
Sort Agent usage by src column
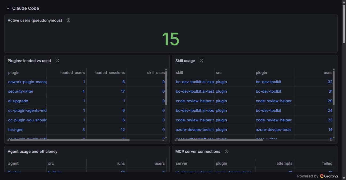51,164
